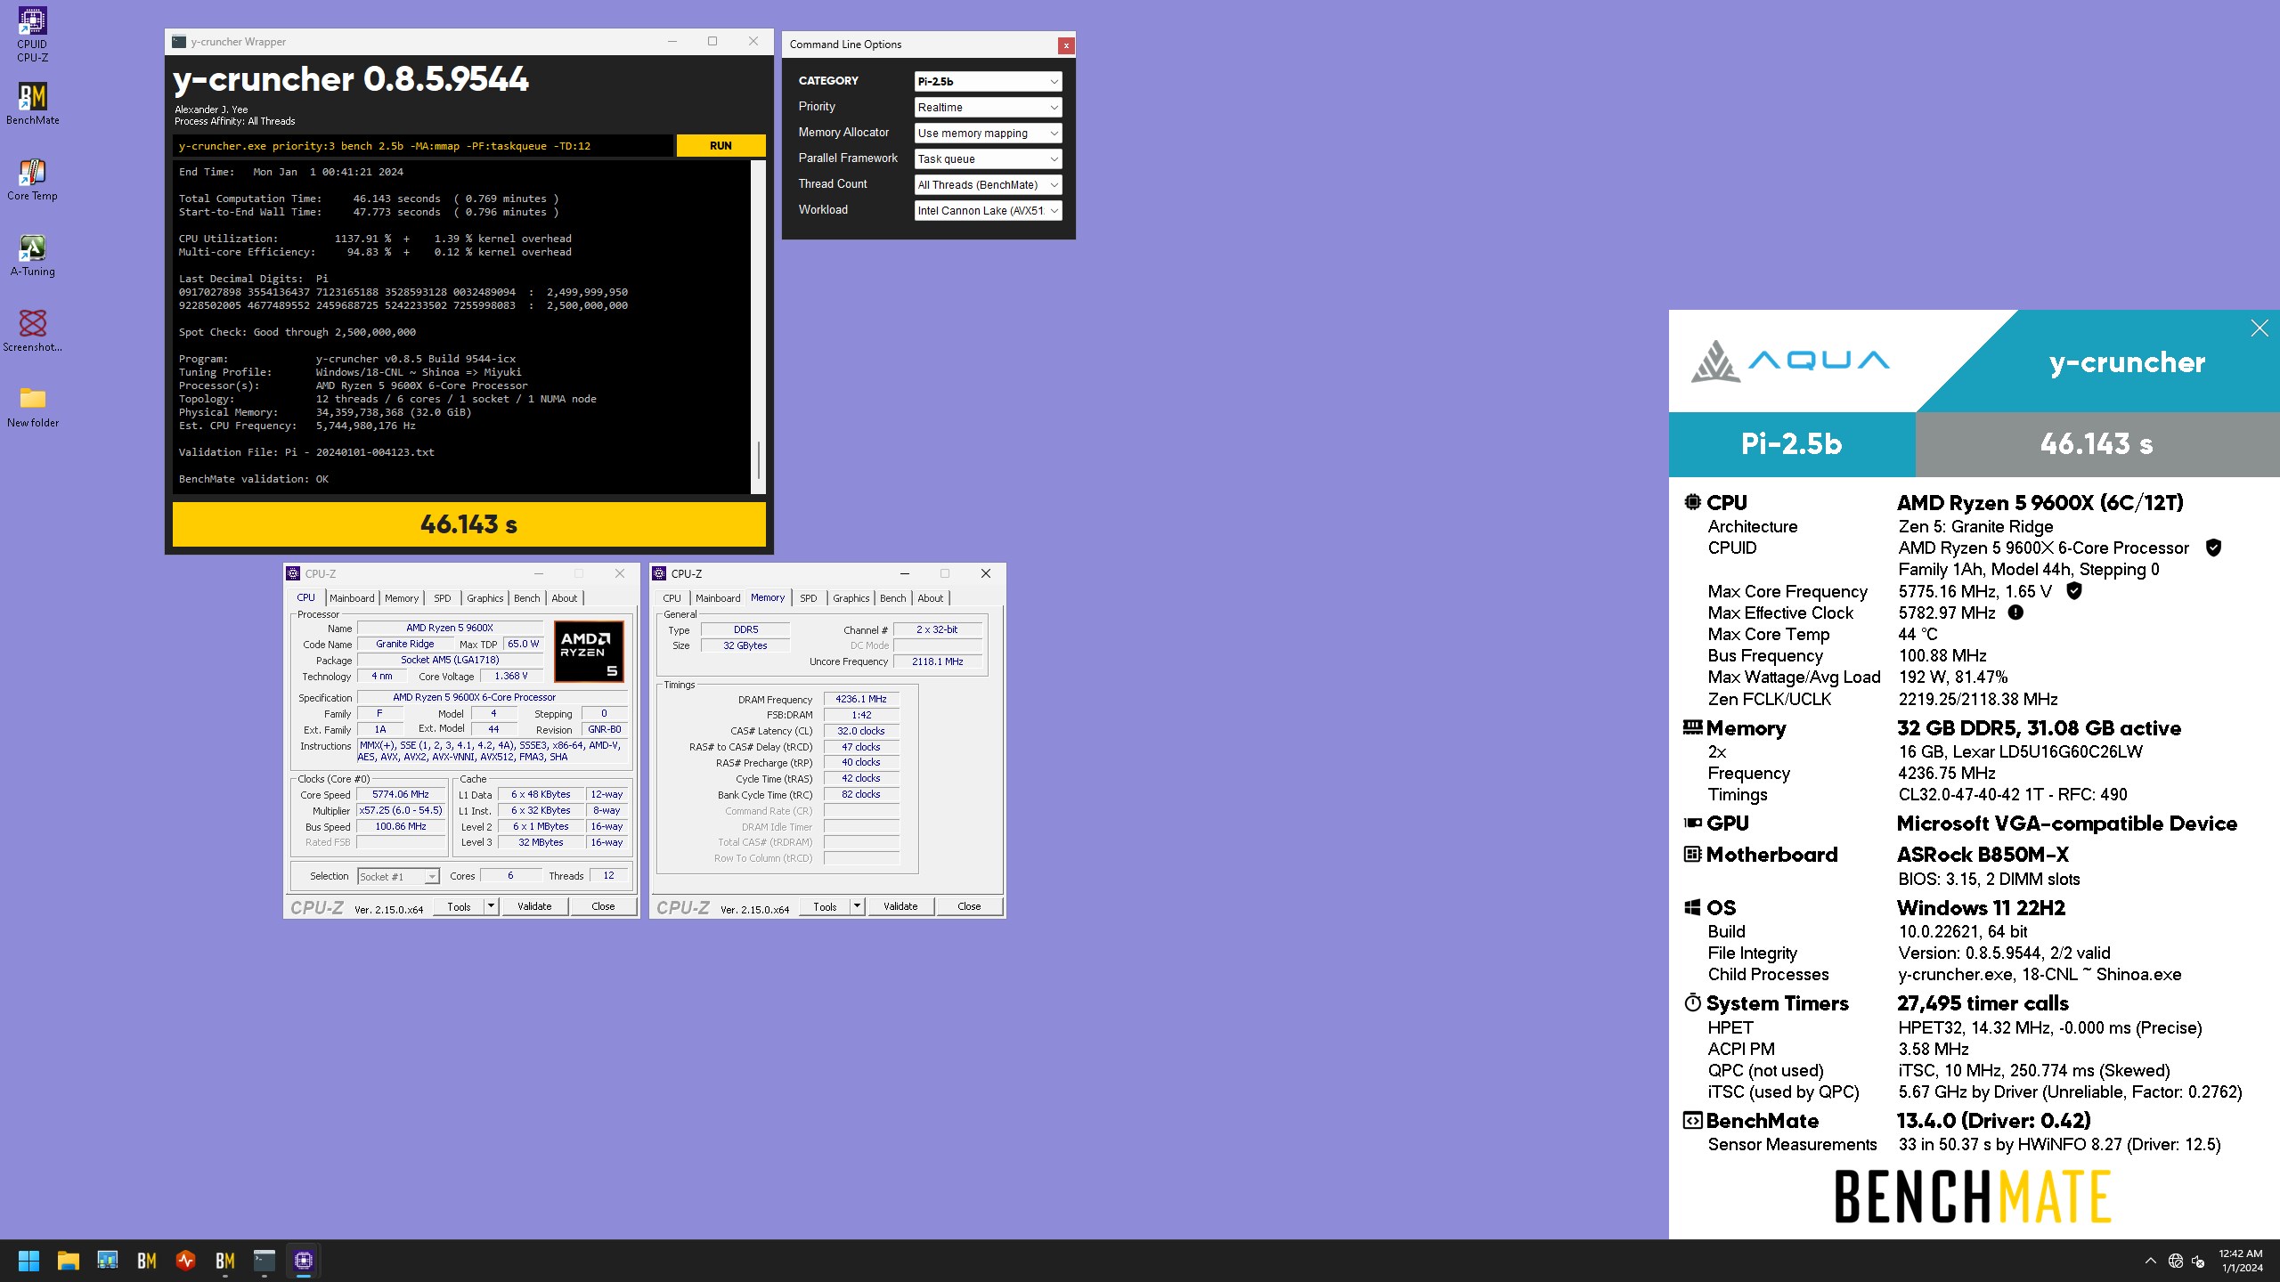The height and width of the screenshot is (1282, 2280).
Task: Open CPU-Z taskbar icon
Action: tap(303, 1261)
